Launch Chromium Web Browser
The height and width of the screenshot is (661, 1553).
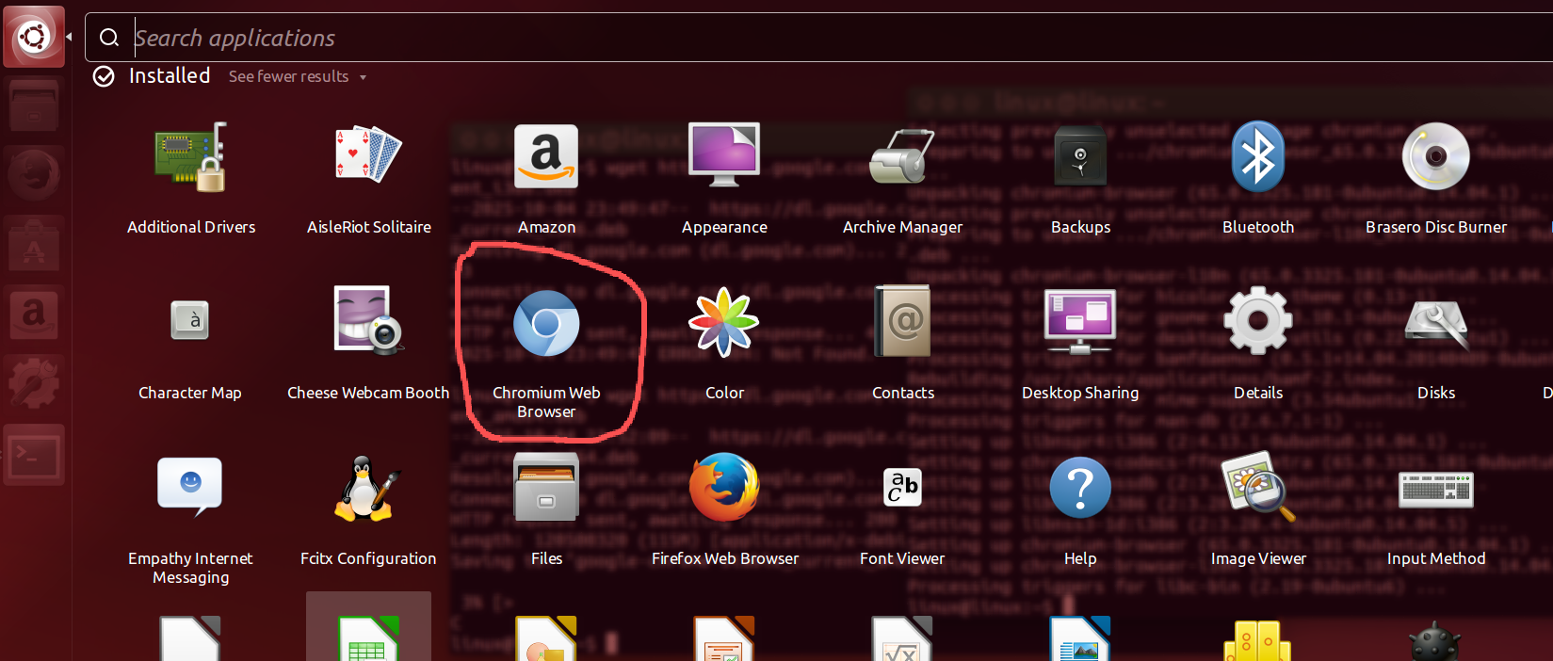coord(546,323)
